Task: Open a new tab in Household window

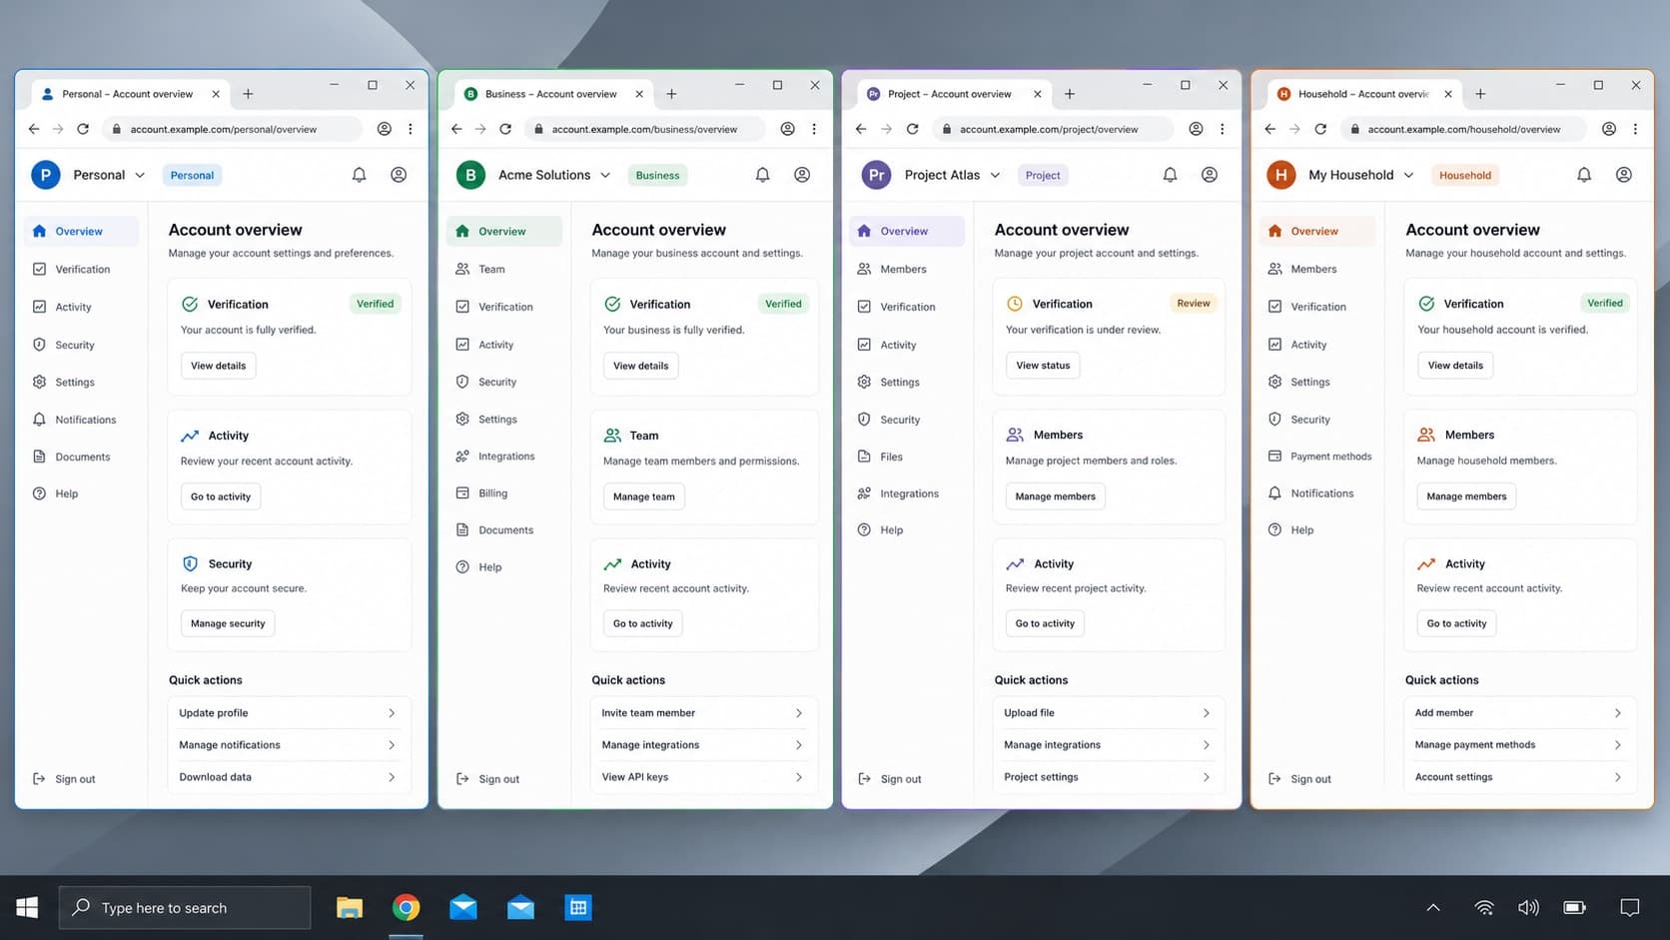Action: click(1480, 94)
